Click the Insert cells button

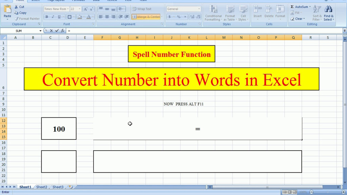tap(258, 13)
